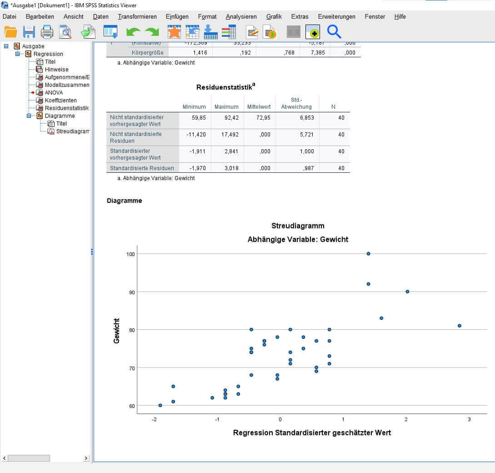Open the Analysieren menu
The height and width of the screenshot is (473, 495).
click(x=241, y=16)
